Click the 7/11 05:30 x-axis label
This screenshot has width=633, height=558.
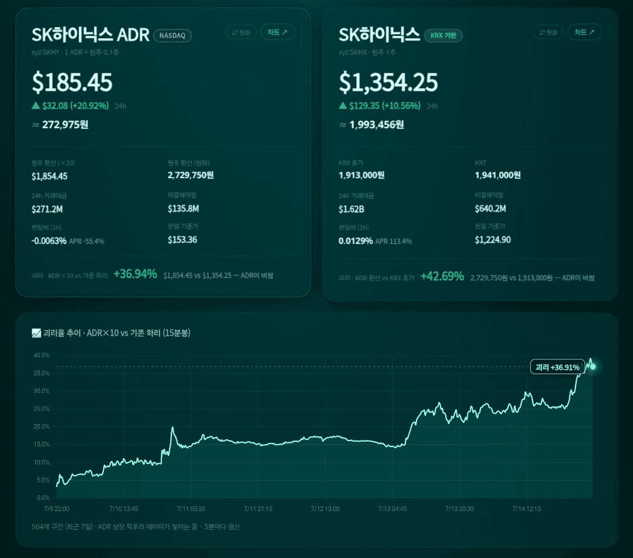(x=191, y=509)
